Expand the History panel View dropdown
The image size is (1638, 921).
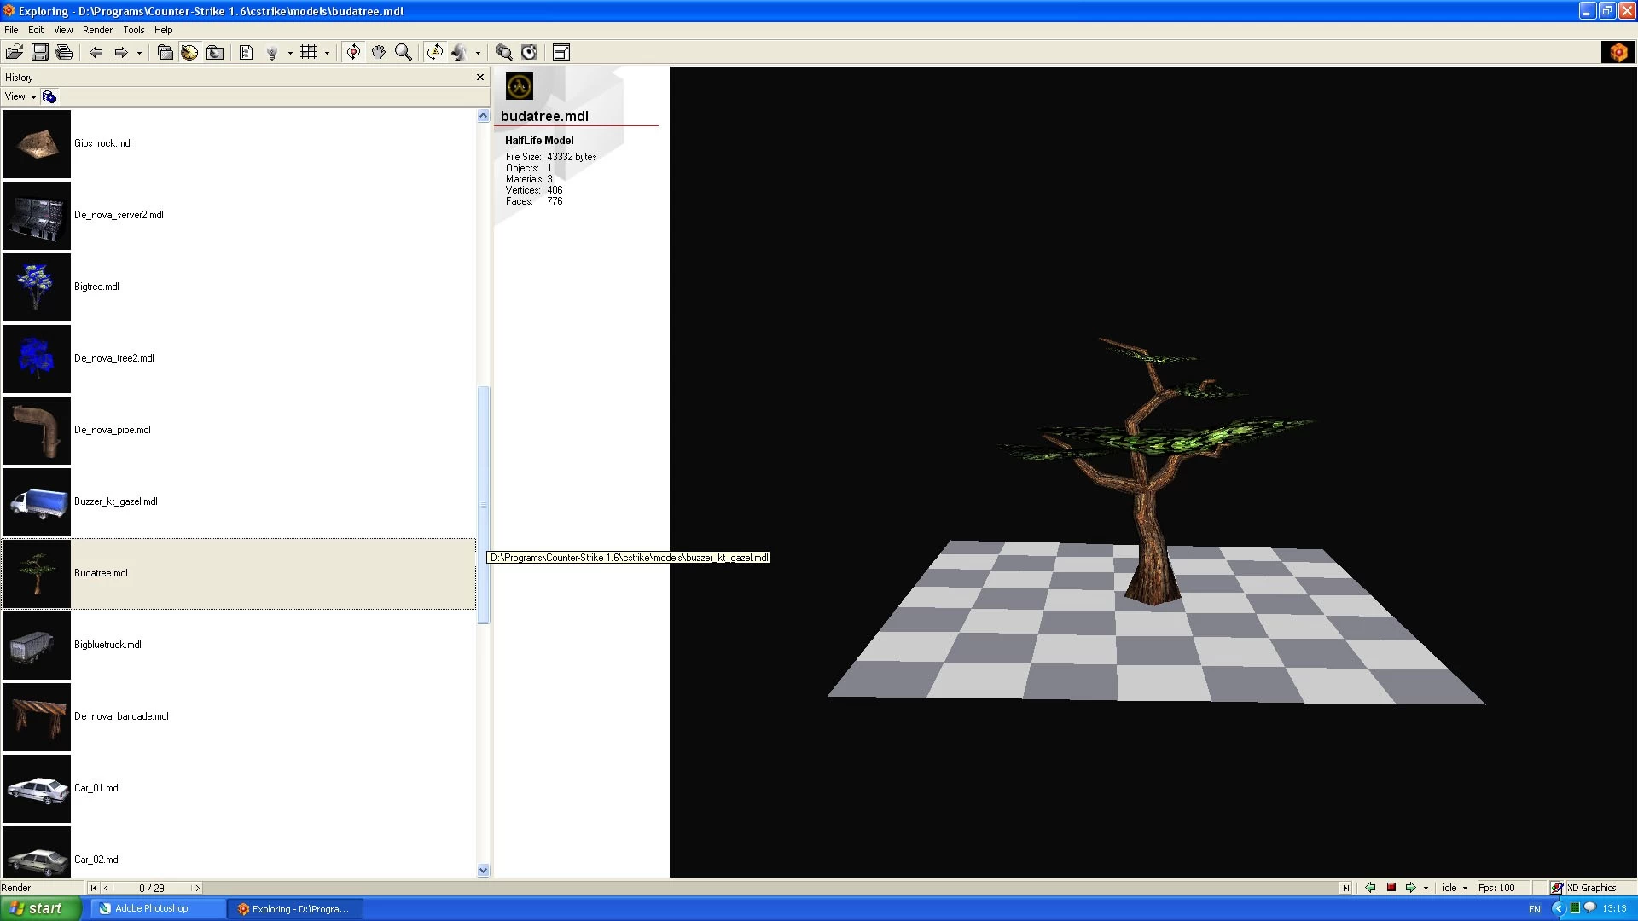(x=20, y=97)
